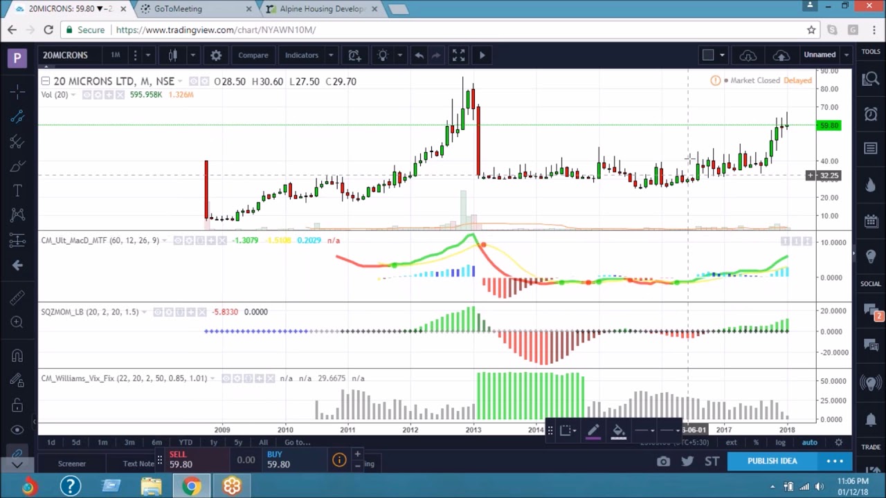
Task: Open the chart patterns tool
Action: (x=17, y=215)
